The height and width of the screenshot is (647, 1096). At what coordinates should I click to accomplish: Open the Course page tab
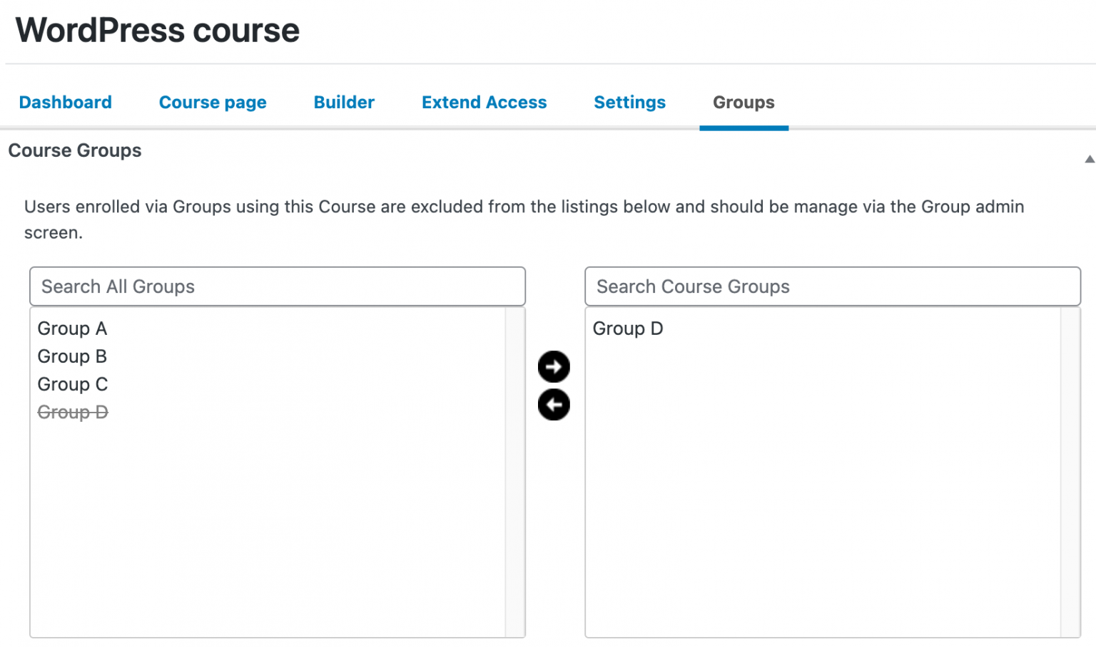212,103
